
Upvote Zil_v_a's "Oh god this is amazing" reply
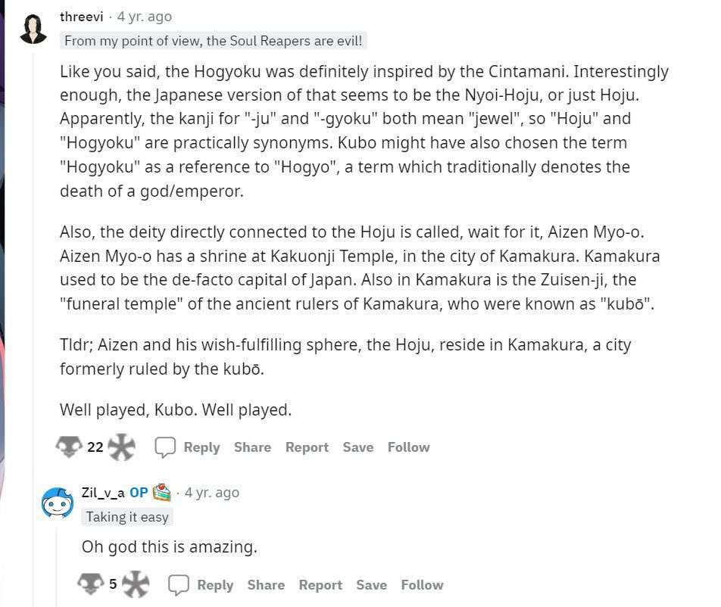(90, 584)
